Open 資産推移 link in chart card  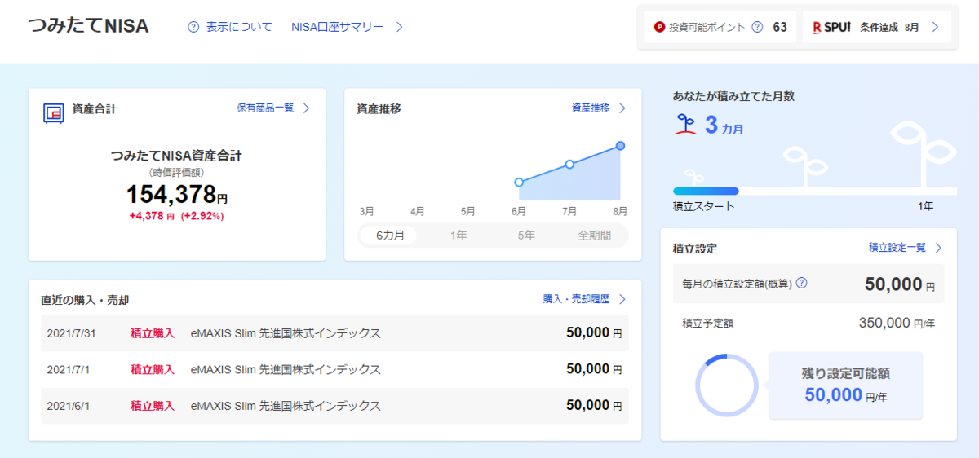[x=591, y=108]
